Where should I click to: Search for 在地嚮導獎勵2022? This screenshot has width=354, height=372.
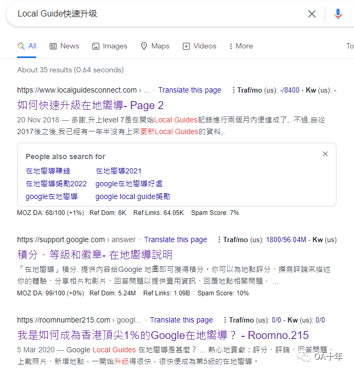(x=56, y=184)
